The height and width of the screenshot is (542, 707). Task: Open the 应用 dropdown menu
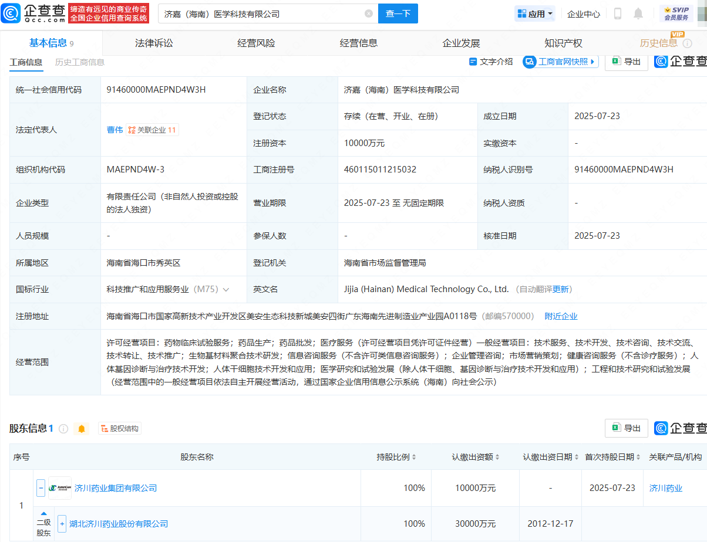(535, 13)
